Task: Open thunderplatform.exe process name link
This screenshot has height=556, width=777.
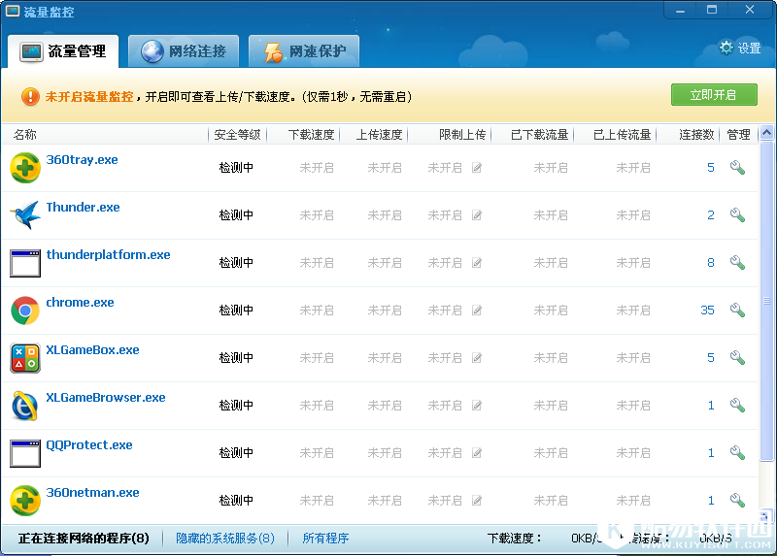Action: point(108,255)
